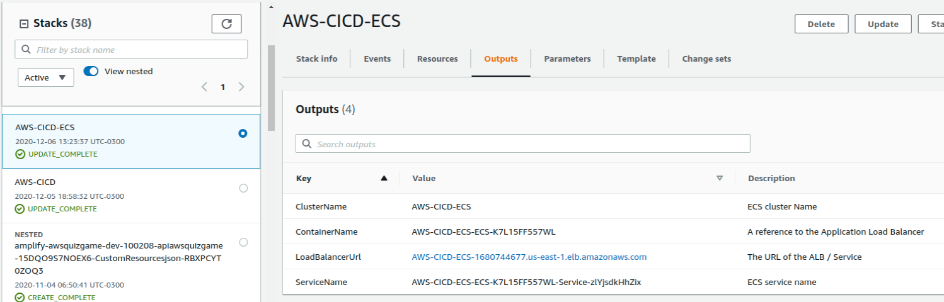Select the amplify-awsquizgame nested stack radio button
Screen dimensions: 944x302
point(243,242)
